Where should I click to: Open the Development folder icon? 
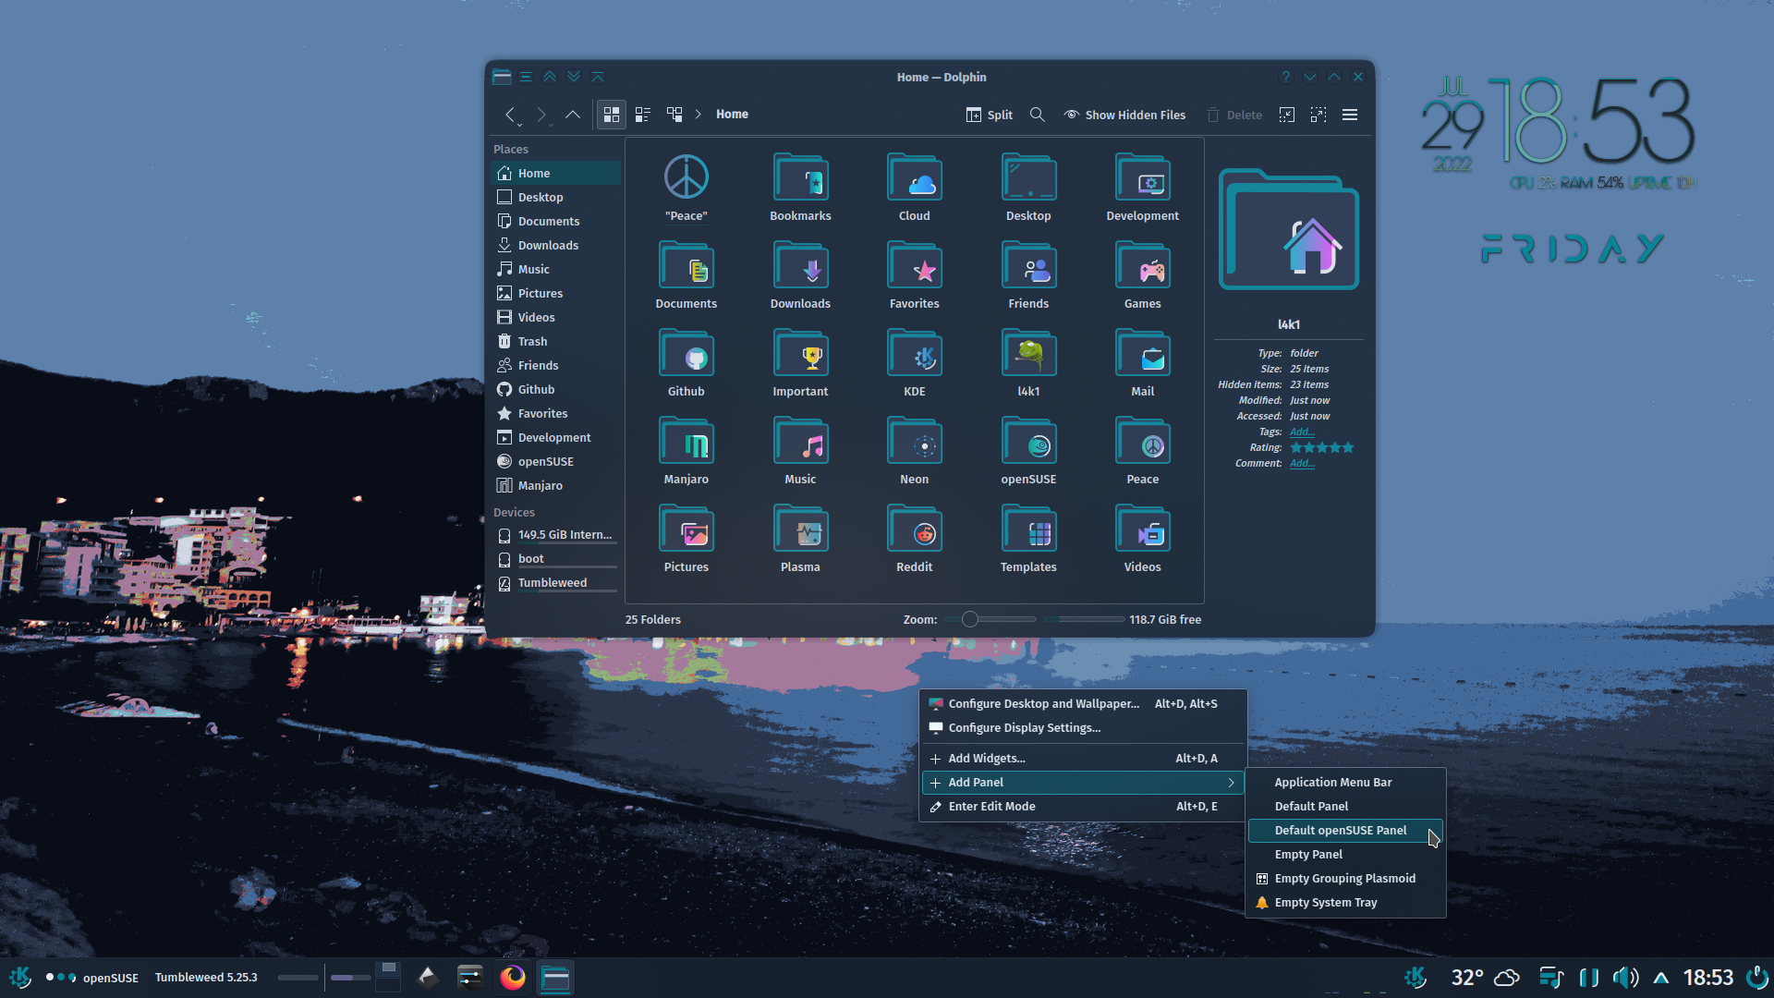pos(1143,179)
